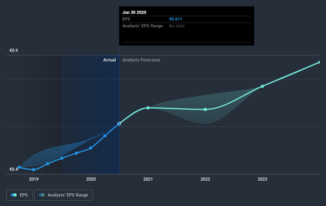The width and height of the screenshot is (326, 206).
Task: Click the €0.4 y-axis label
Action: click(x=14, y=169)
